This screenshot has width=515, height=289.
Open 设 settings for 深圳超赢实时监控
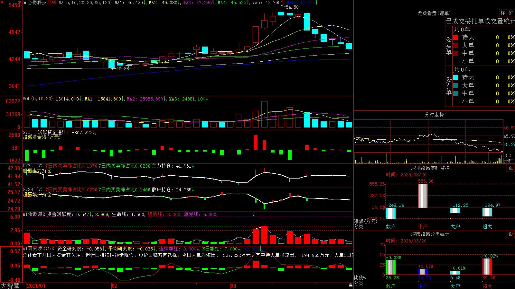511,168
